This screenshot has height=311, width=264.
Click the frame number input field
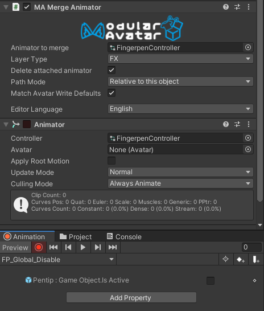251,247
